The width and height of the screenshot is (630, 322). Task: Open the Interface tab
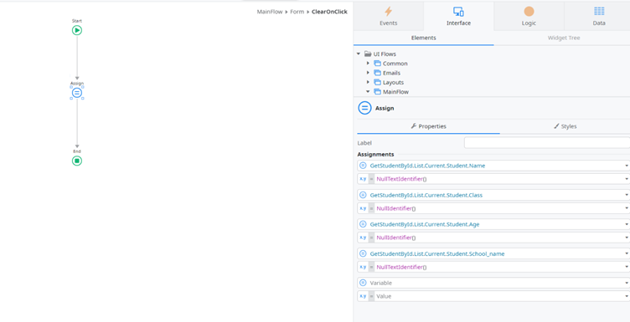point(458,16)
